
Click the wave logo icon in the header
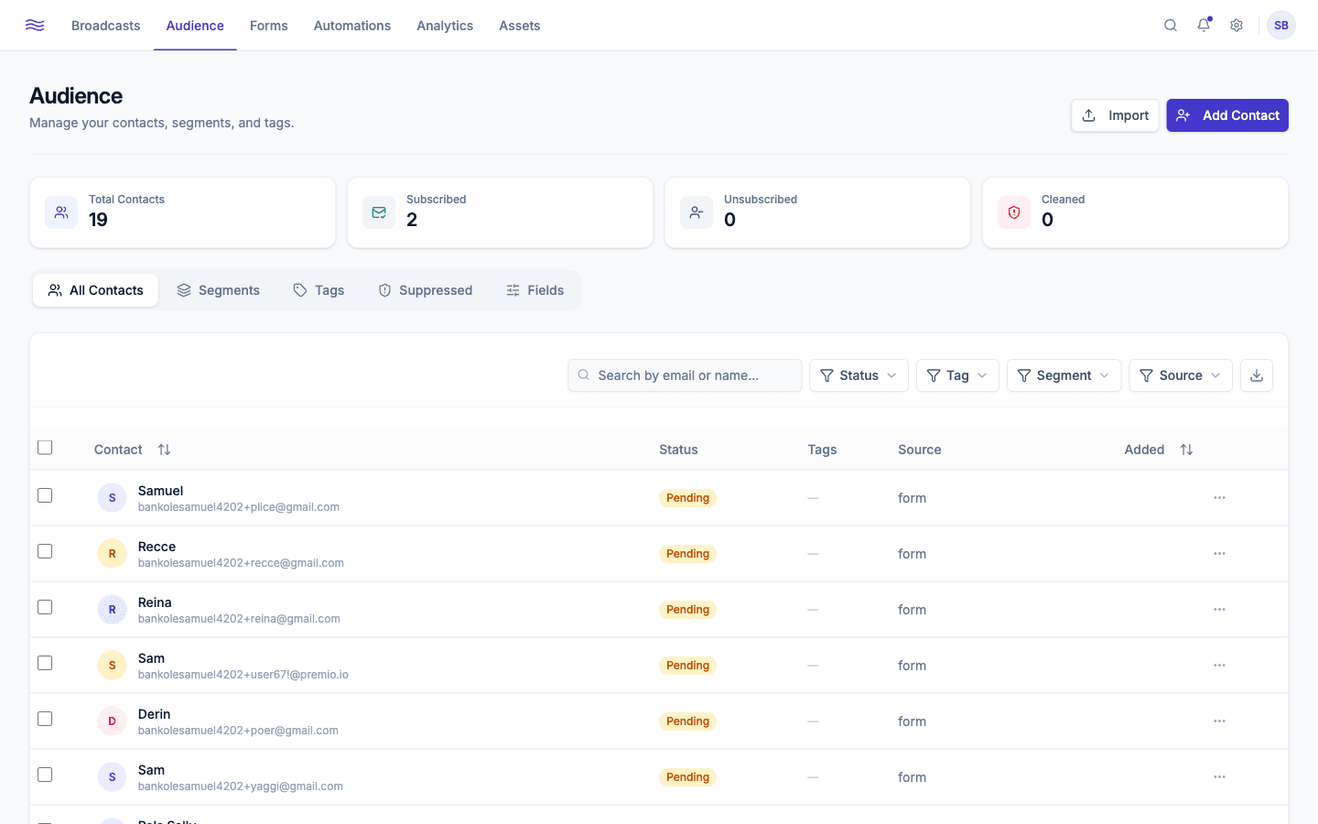tap(35, 26)
